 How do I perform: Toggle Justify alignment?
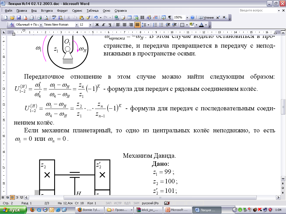click(137, 25)
